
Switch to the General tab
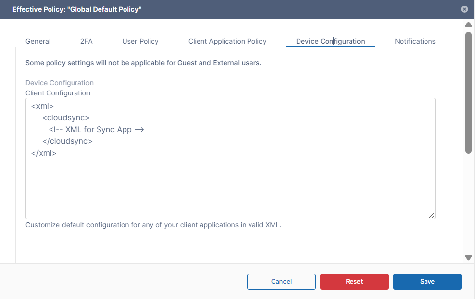38,41
